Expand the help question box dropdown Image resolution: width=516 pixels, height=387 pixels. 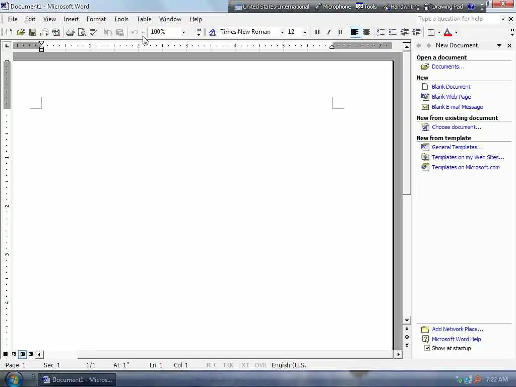(x=503, y=19)
